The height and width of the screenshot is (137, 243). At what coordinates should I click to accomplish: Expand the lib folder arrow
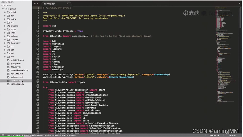5,22
